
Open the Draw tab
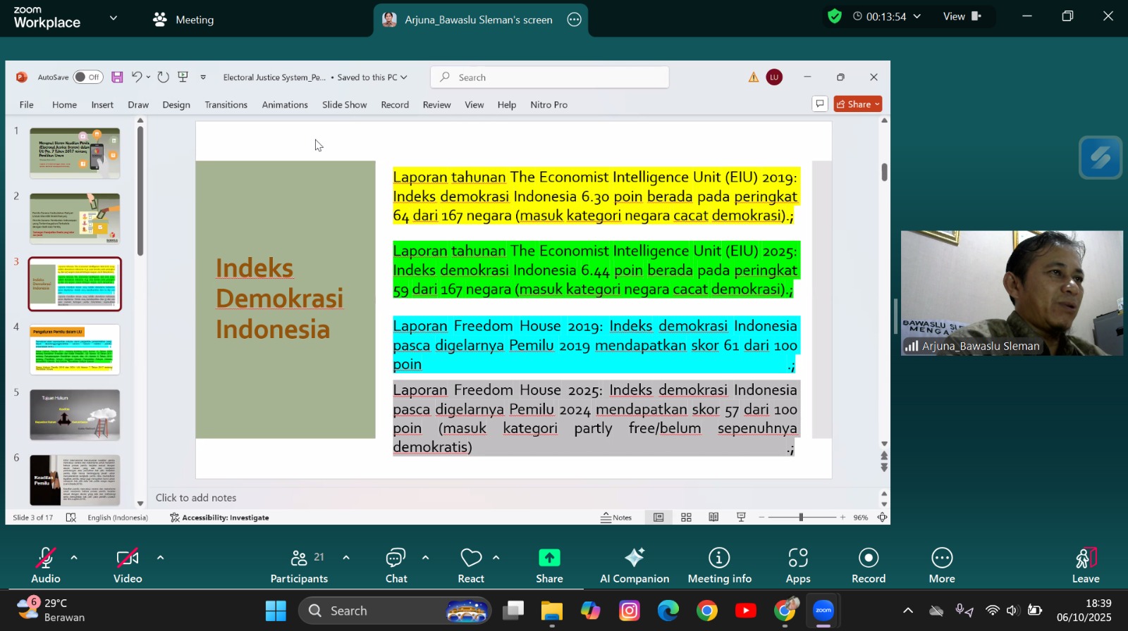pyautogui.click(x=138, y=104)
